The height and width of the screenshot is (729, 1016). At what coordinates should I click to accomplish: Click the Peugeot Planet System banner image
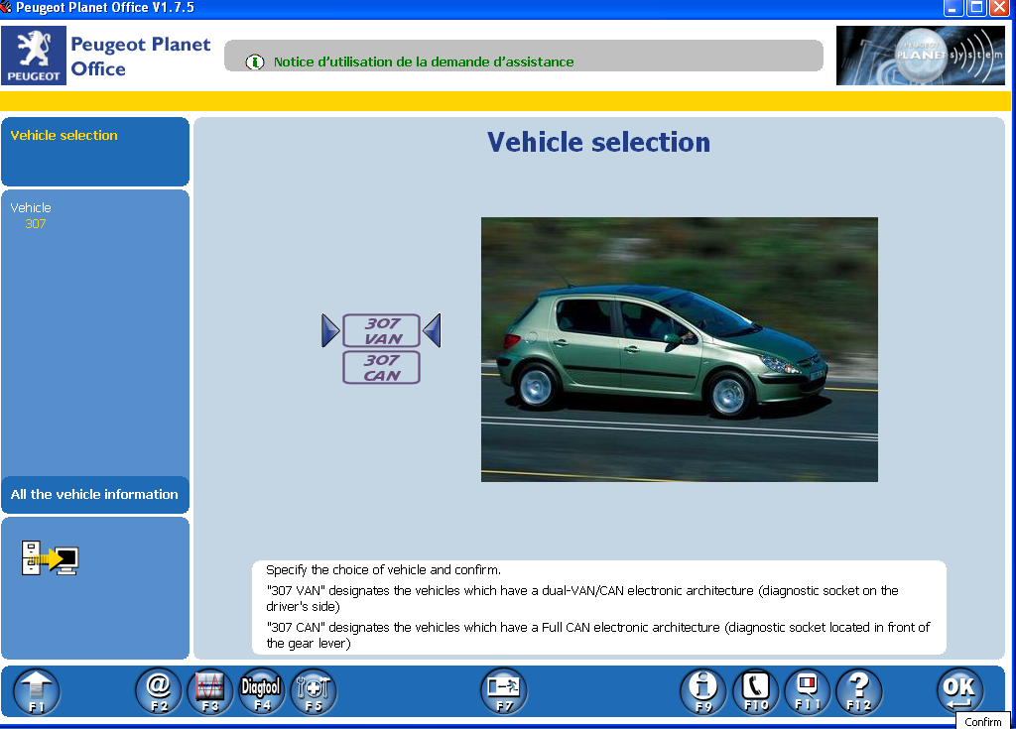click(x=921, y=56)
